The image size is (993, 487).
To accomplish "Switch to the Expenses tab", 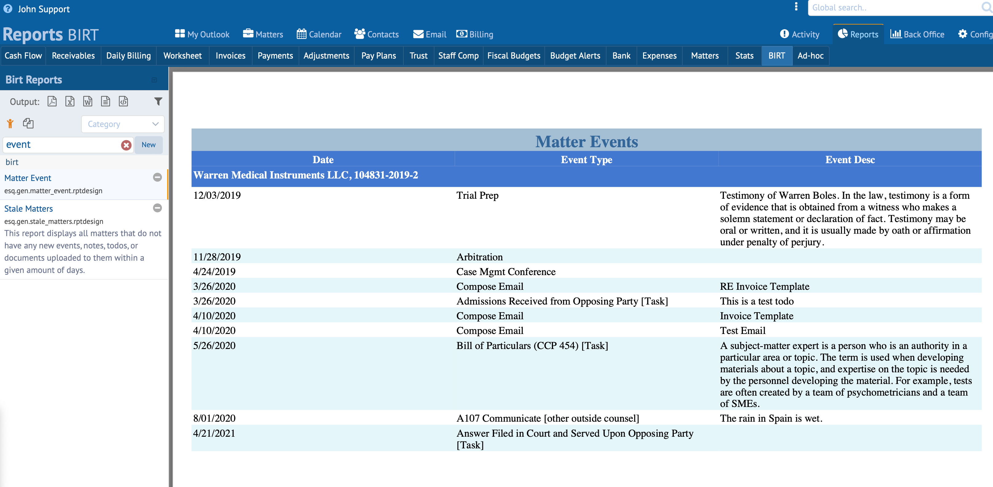I will coord(660,56).
